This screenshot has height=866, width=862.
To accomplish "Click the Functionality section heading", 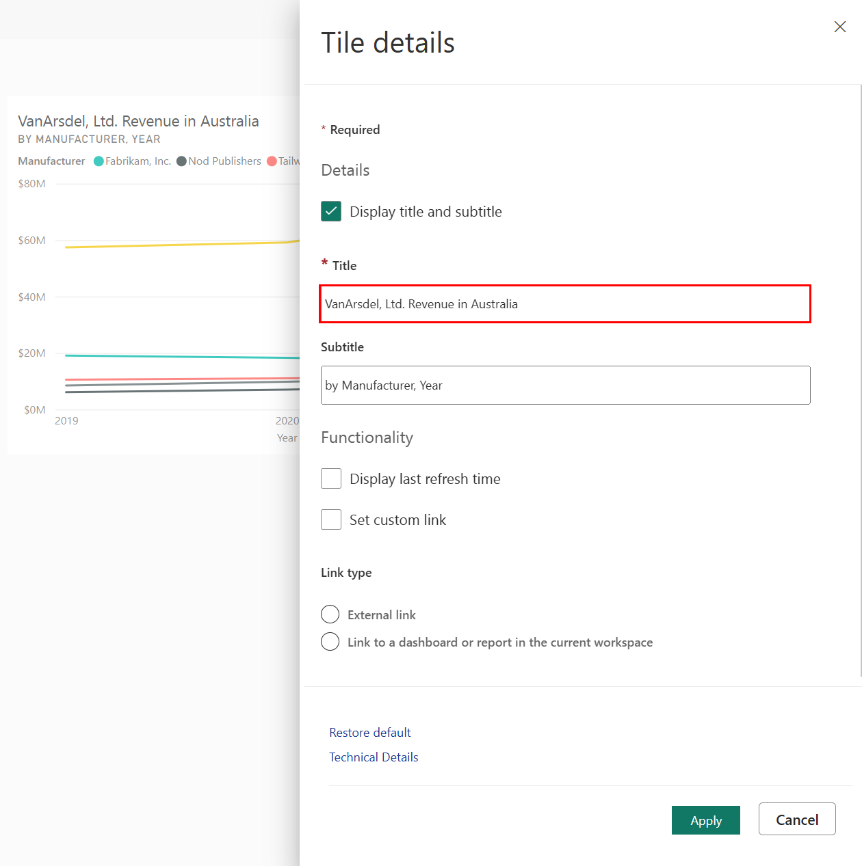I will point(367,437).
